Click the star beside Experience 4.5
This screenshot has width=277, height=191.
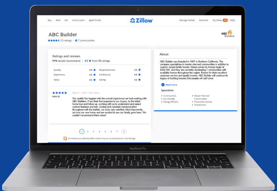pyautogui.click(x=94, y=74)
